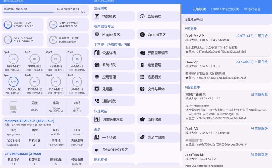This screenshot has height=168, width=272.
Task: Click the ROOT授权 MAGISKSU cell
Action: 13,142
